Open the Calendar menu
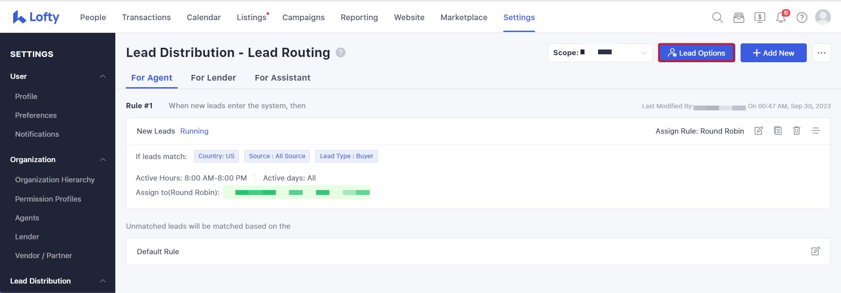The width and height of the screenshot is (841, 293). pyautogui.click(x=204, y=18)
